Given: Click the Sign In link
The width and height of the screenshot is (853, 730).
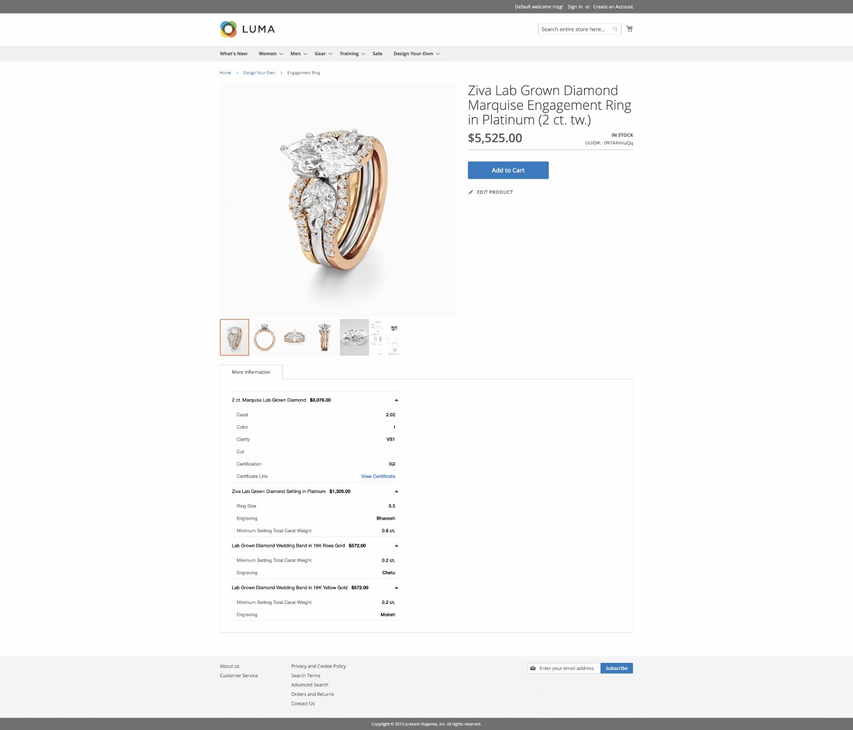Looking at the screenshot, I should 574,6.
